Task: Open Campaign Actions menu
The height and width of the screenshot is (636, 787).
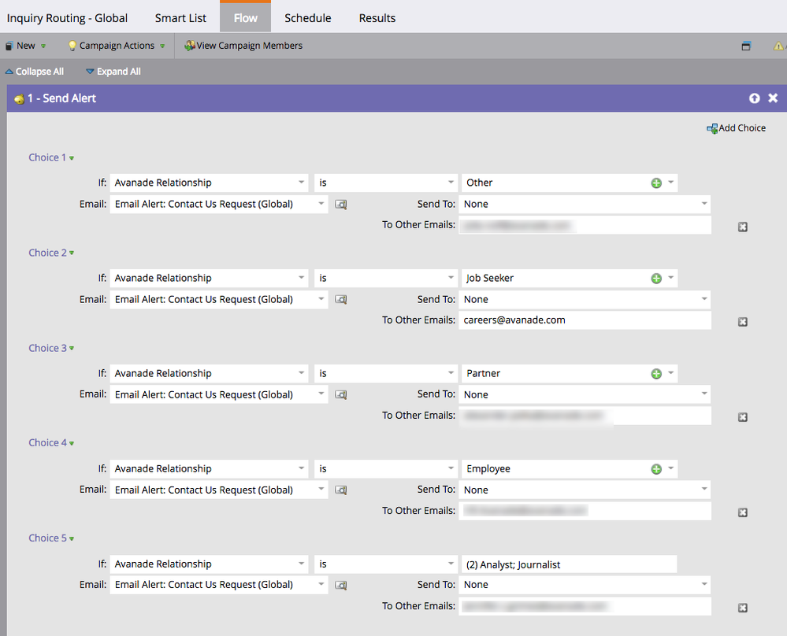Action: point(117,46)
